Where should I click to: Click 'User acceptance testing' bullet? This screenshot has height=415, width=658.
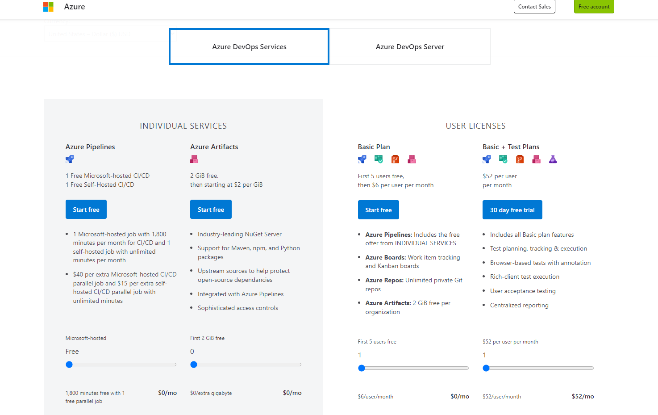coord(523,291)
